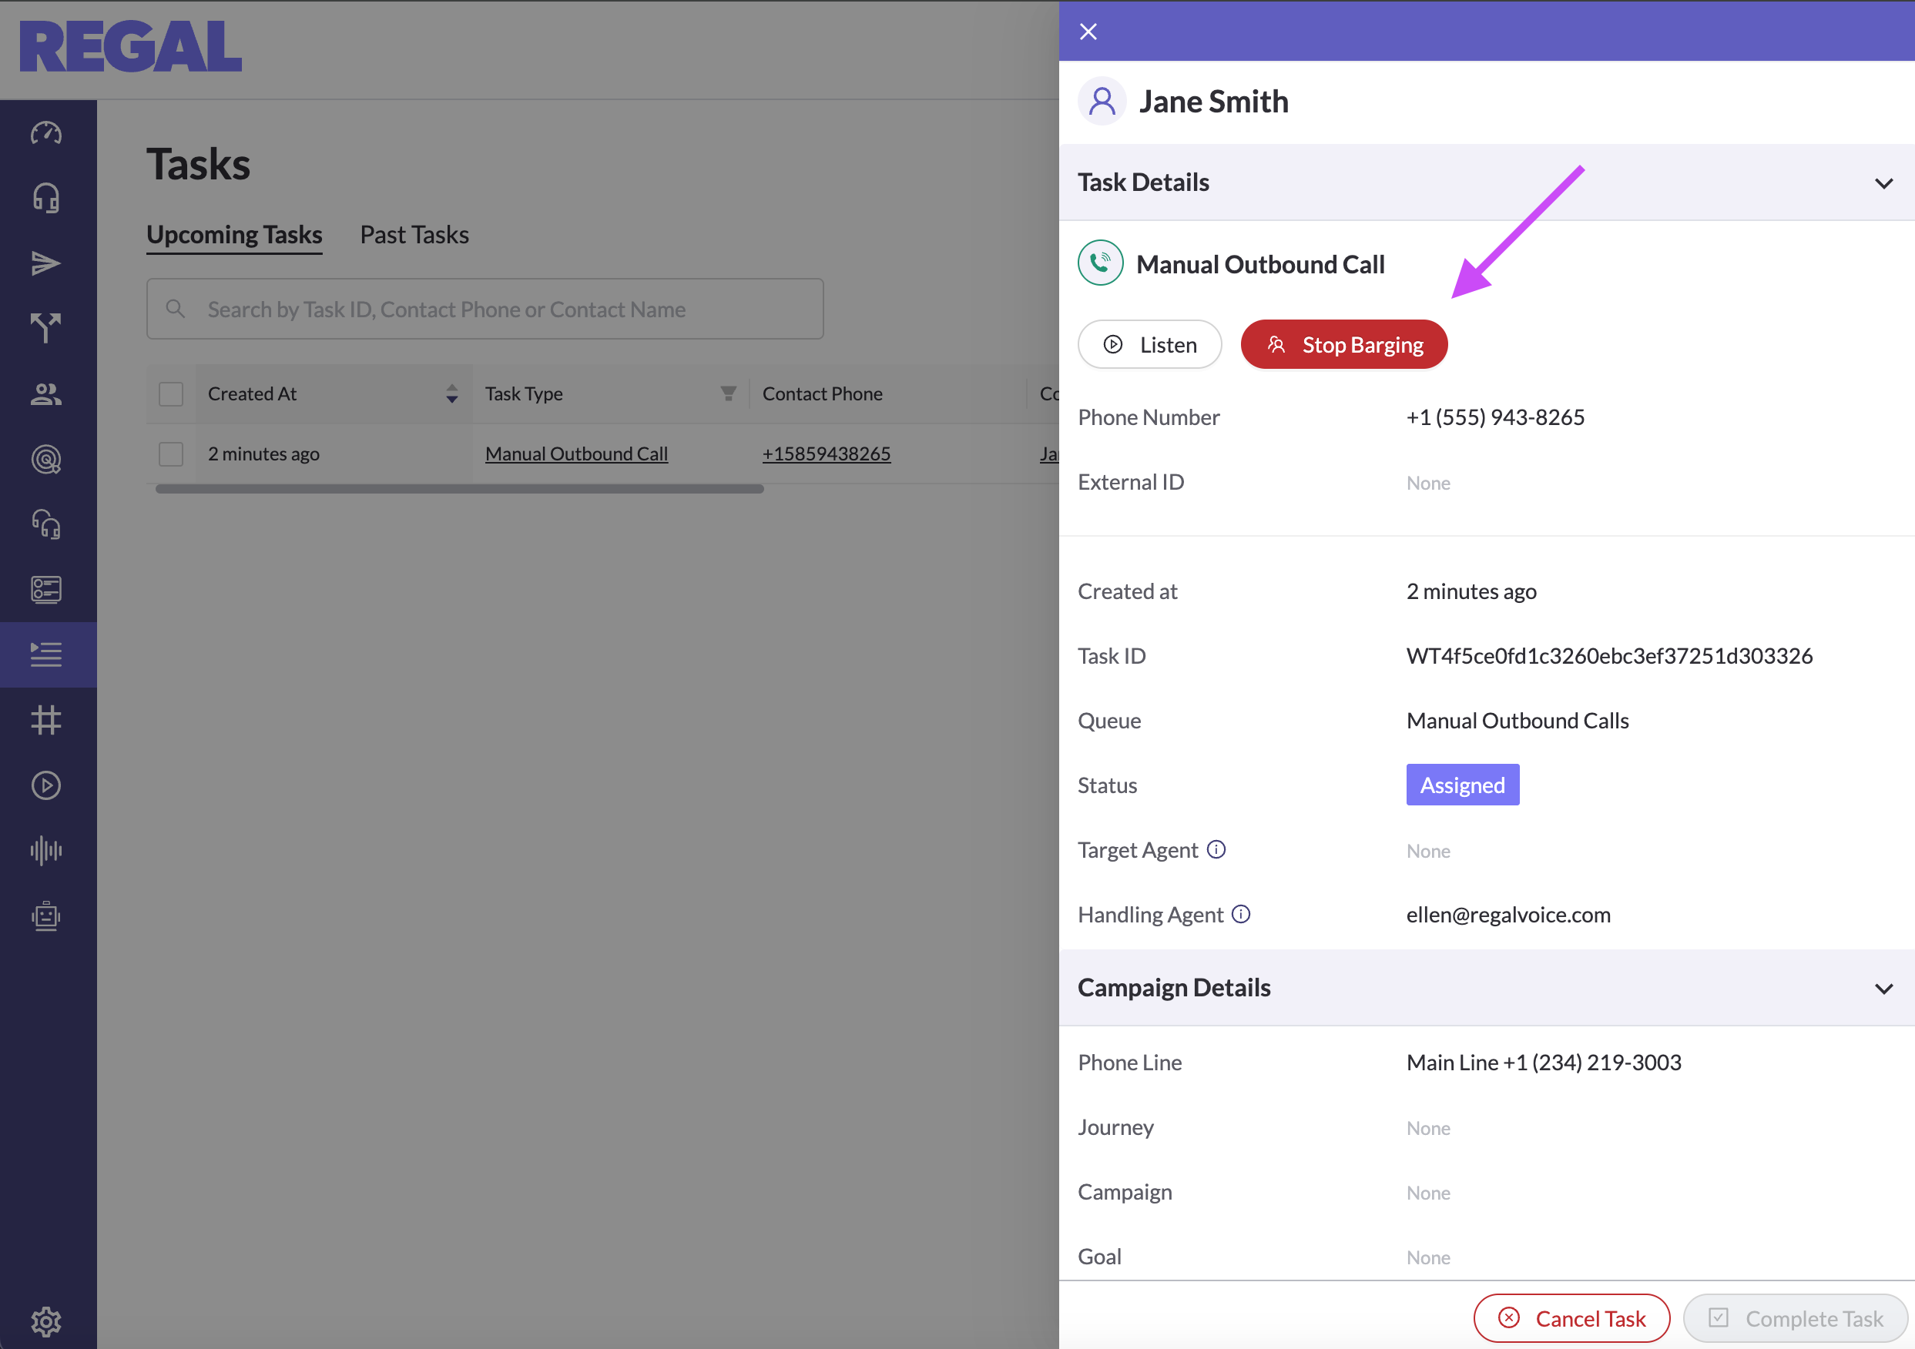Image resolution: width=1915 pixels, height=1349 pixels.
Task: Switch to the Upcoming Tasks tab
Action: [234, 235]
